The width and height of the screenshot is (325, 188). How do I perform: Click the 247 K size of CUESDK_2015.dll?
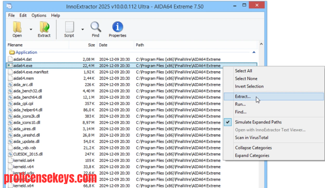pyautogui.click(x=89, y=154)
